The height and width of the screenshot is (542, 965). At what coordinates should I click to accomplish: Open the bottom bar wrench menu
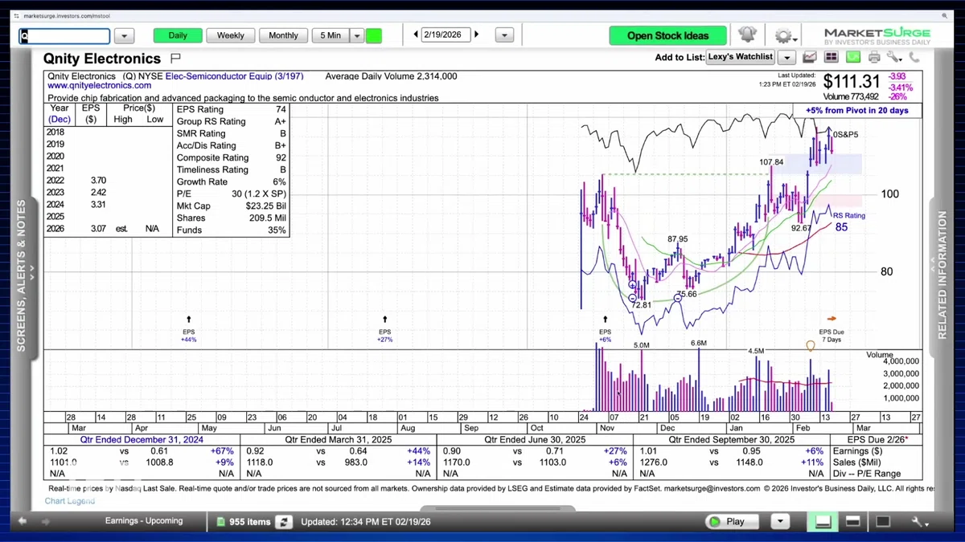tap(922, 522)
